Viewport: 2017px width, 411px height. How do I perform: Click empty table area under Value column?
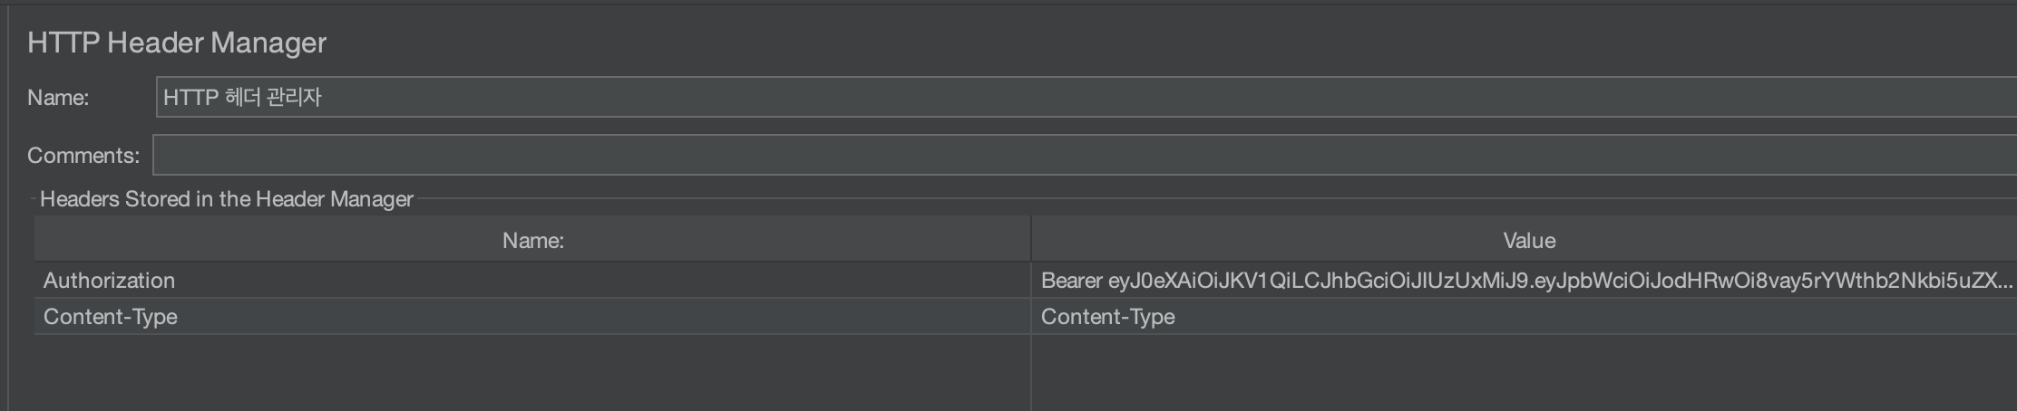click(x=1525, y=373)
